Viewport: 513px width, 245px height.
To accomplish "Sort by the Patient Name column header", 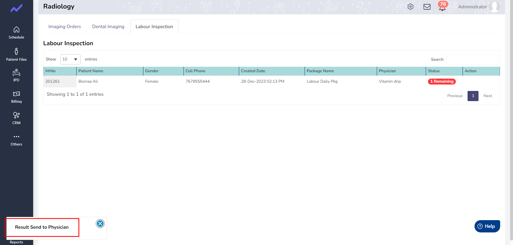I will click(x=110, y=71).
